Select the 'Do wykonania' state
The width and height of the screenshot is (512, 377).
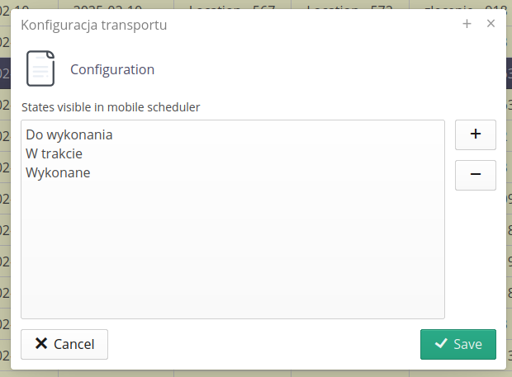coord(69,134)
